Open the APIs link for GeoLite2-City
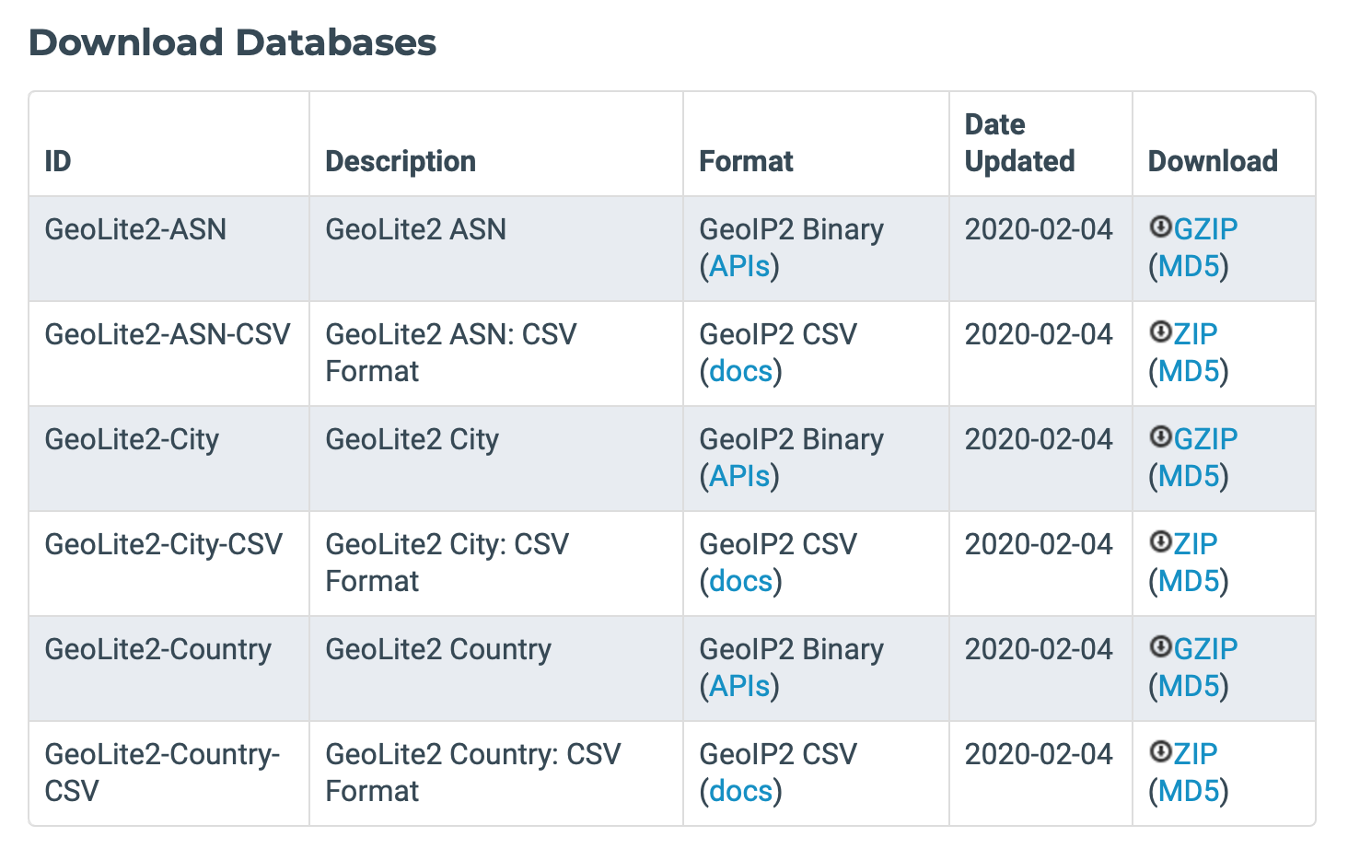 pyautogui.click(x=739, y=476)
